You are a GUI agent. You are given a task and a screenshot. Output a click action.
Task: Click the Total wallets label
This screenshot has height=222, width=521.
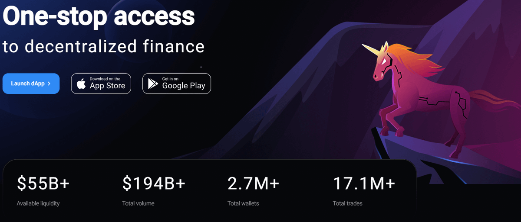(x=243, y=203)
